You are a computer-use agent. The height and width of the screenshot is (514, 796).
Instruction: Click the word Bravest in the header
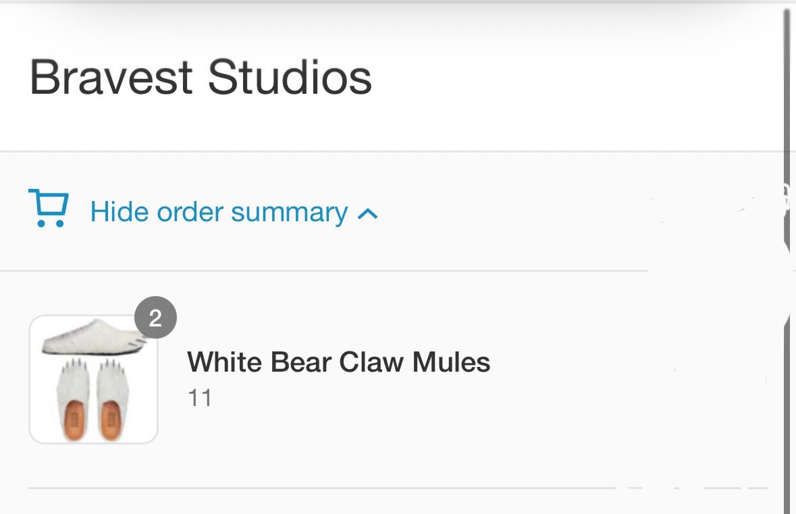point(111,78)
